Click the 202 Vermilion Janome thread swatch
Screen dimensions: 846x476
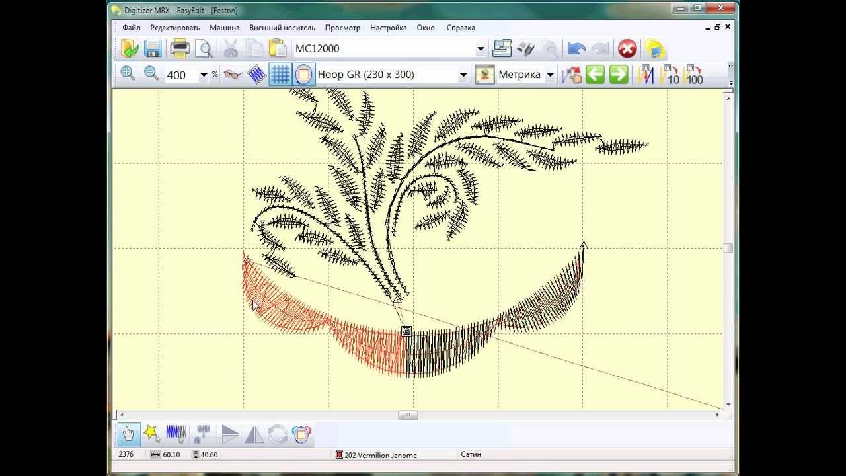tap(339, 455)
